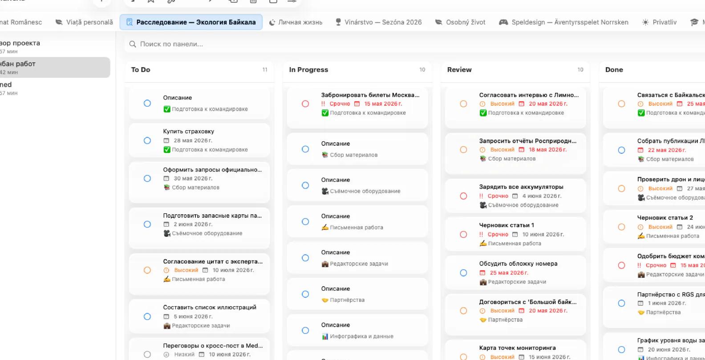The height and width of the screenshot is (360, 705).
Task: Click priority icon next to Высокий on Согласование цитат
Action: [x=166, y=270]
